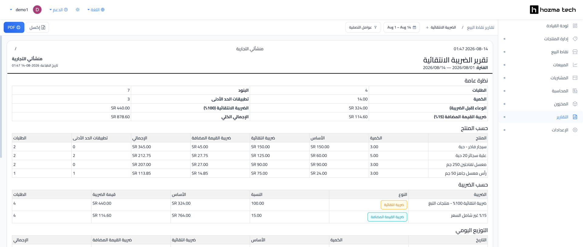Open the الضريبة الانتقائية report selector

441,27
